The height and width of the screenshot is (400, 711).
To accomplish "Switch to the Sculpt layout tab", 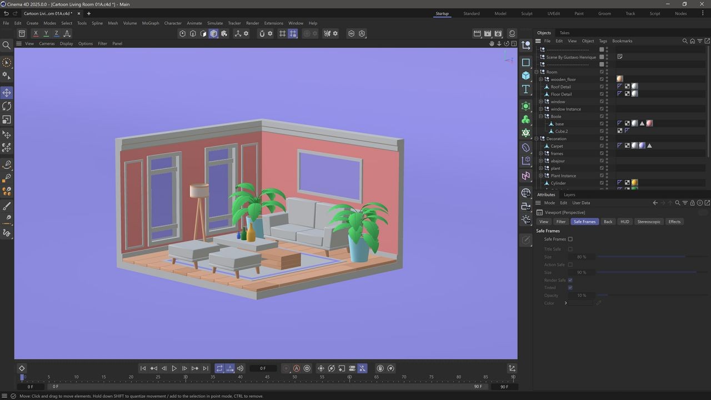I will tap(527, 13).
